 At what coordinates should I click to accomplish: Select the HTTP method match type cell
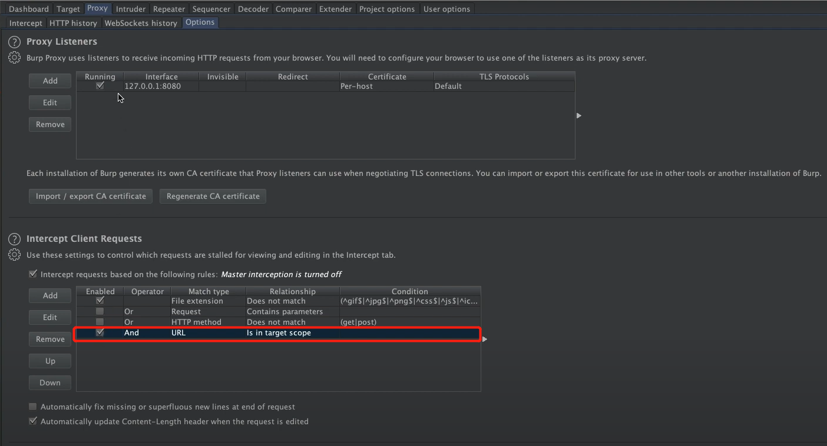209,322
